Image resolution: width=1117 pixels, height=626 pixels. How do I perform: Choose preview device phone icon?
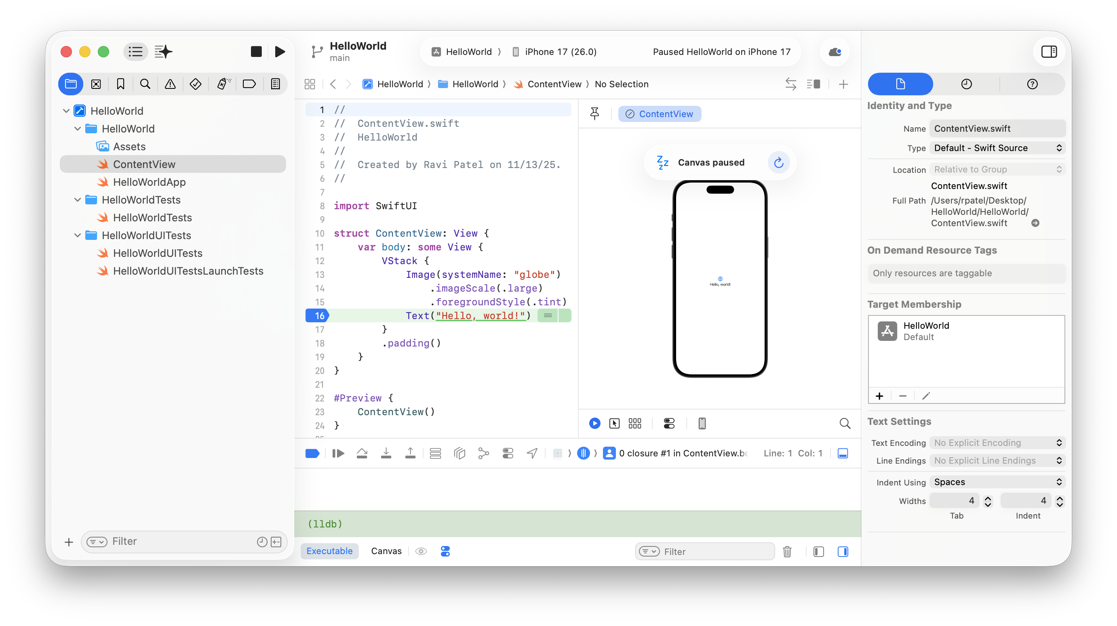pos(702,423)
